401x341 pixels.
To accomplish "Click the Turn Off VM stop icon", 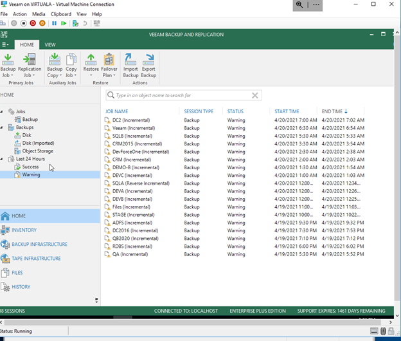I will click(x=24, y=23).
